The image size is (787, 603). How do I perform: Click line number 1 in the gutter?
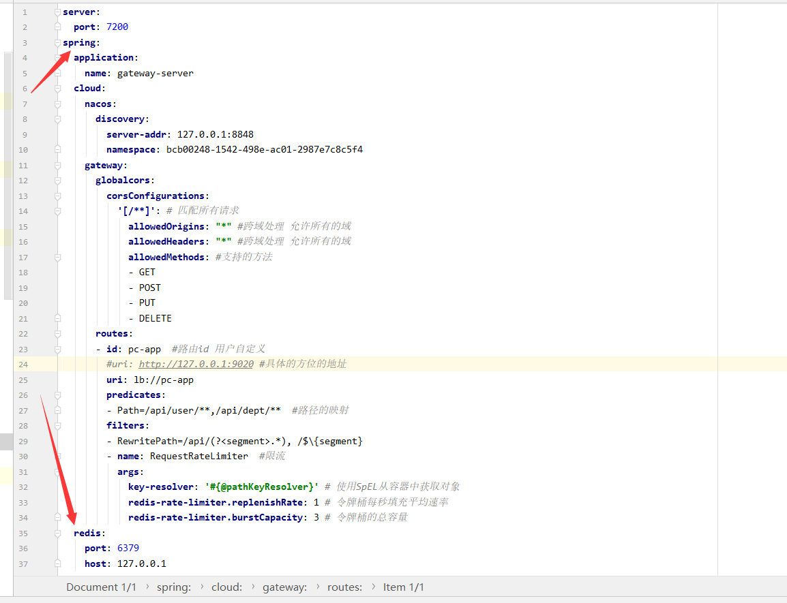point(25,12)
